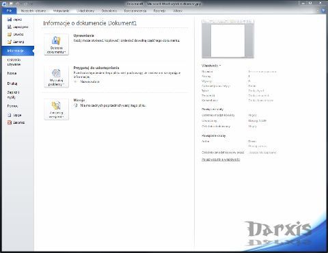Open the Ochrona dokumentu dropdown button
Viewport: 328px width, 253px height.
pyautogui.click(x=56, y=44)
